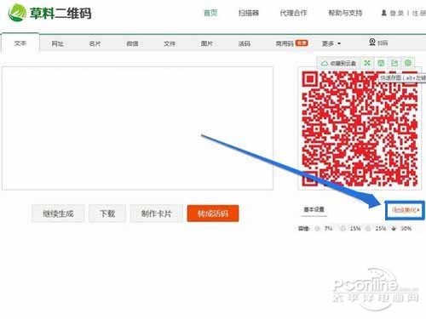426x319 pixels.
Task: Click the 下载 download button
Action: [x=107, y=214]
